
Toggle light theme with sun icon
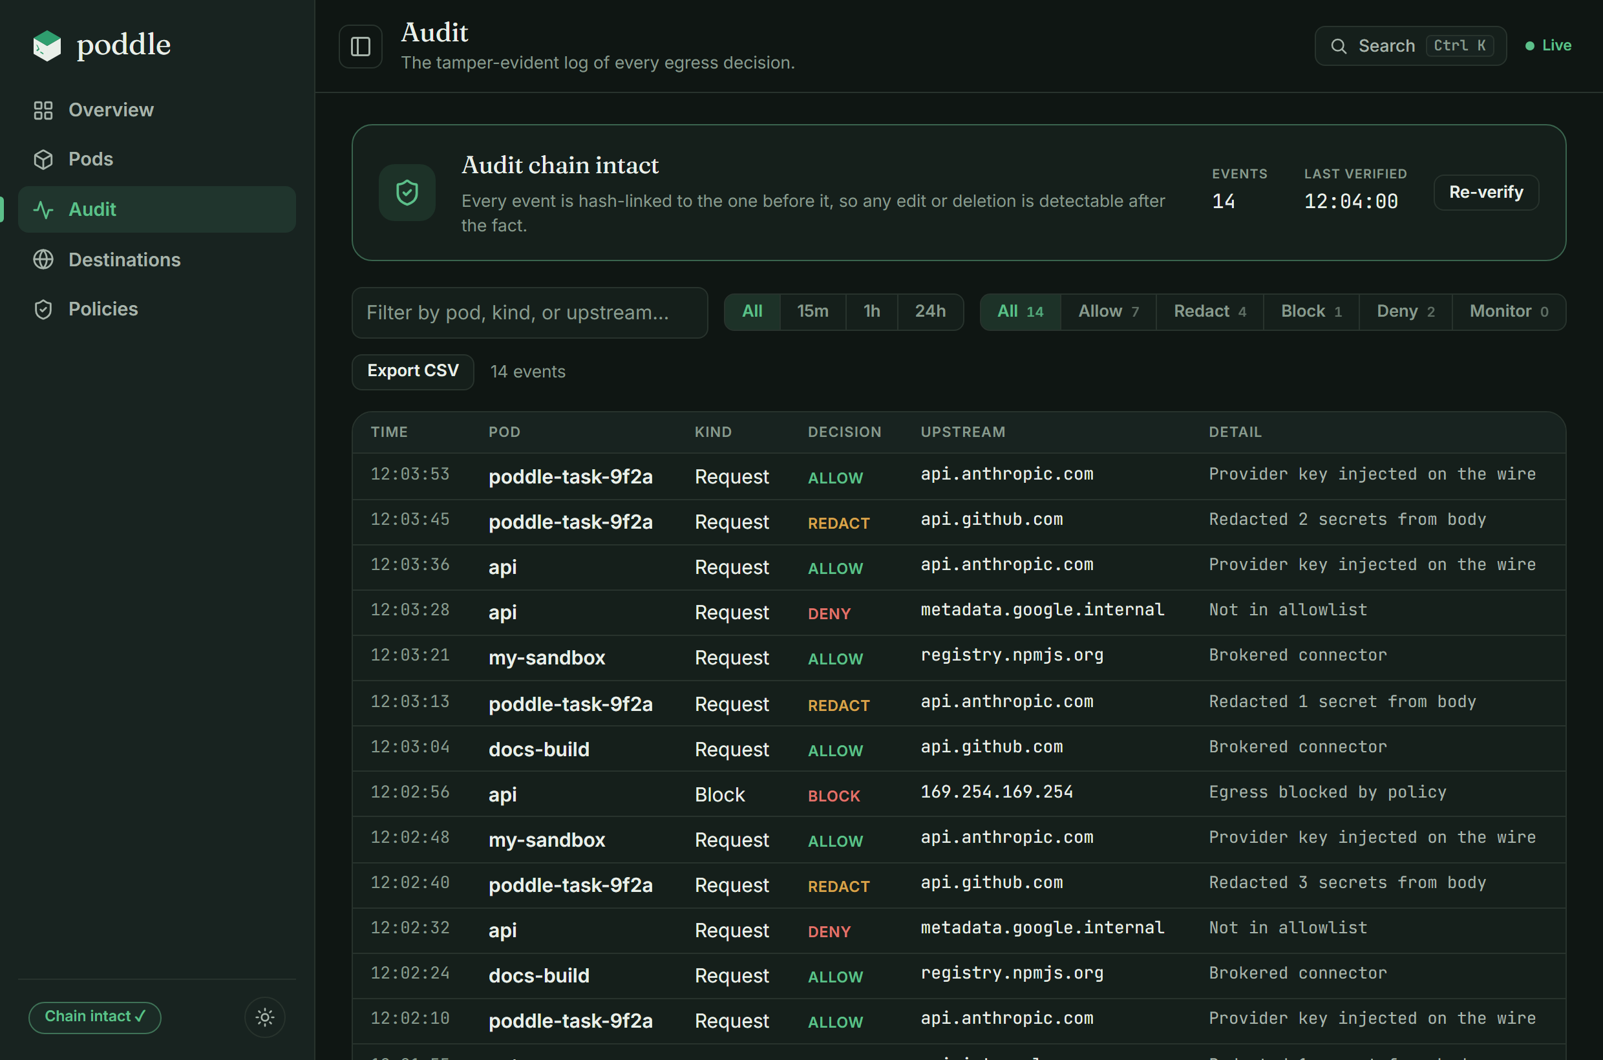[265, 1017]
